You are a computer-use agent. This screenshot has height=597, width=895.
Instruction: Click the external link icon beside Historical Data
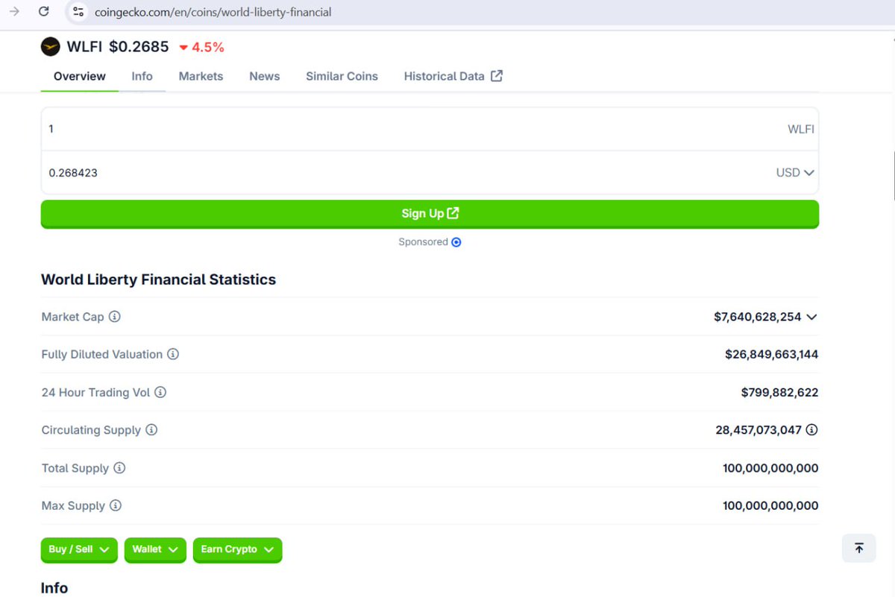point(497,76)
